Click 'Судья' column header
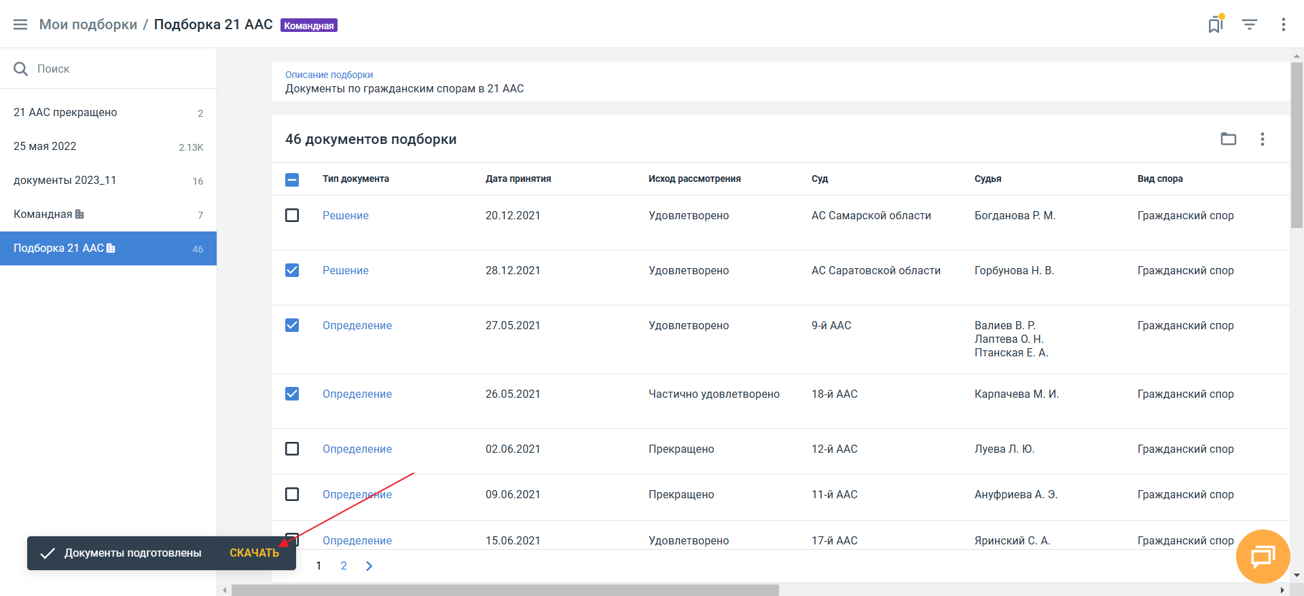 click(988, 179)
